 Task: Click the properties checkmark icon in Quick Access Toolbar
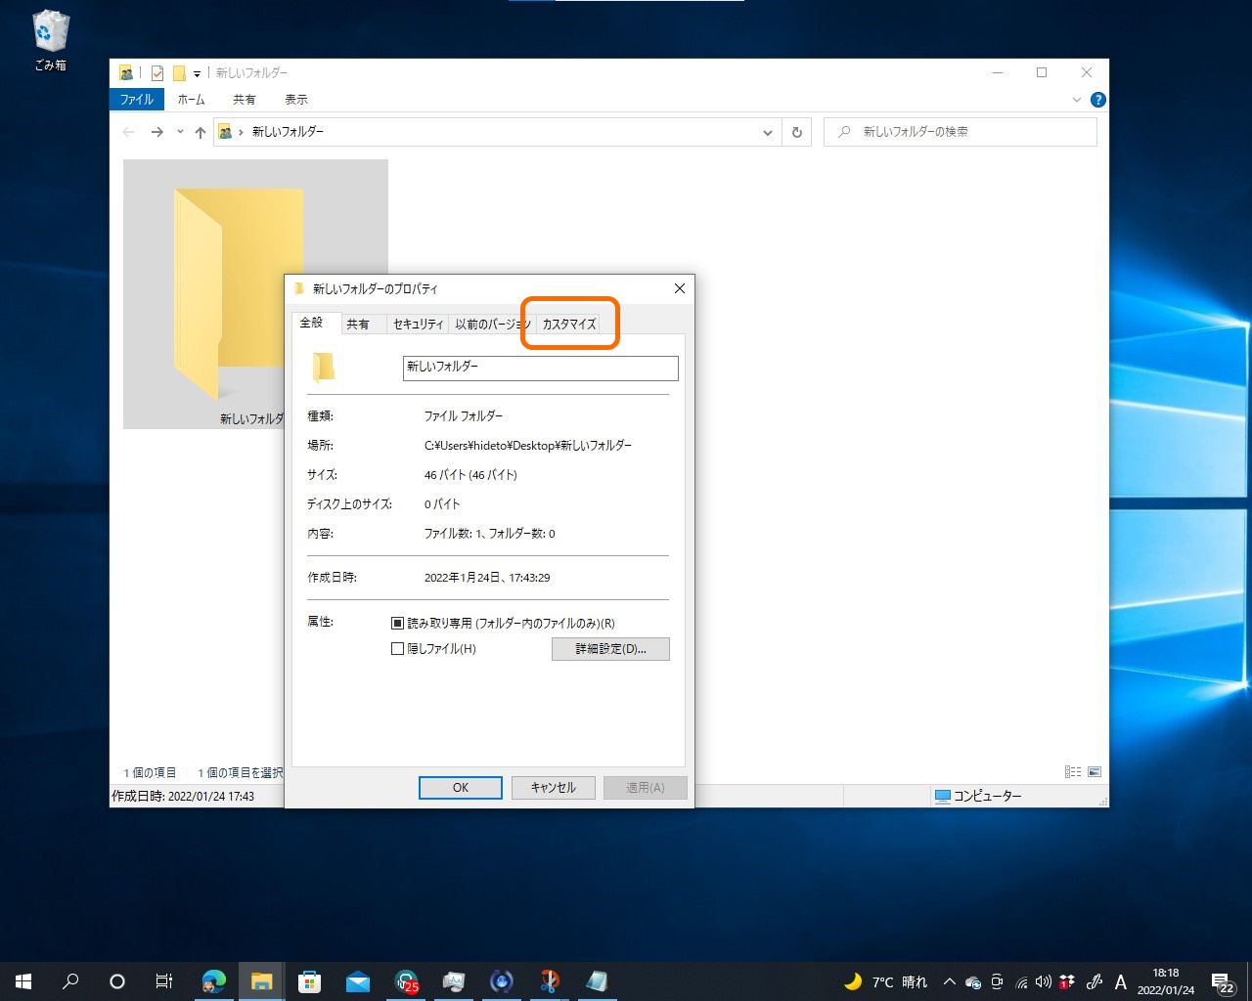156,72
